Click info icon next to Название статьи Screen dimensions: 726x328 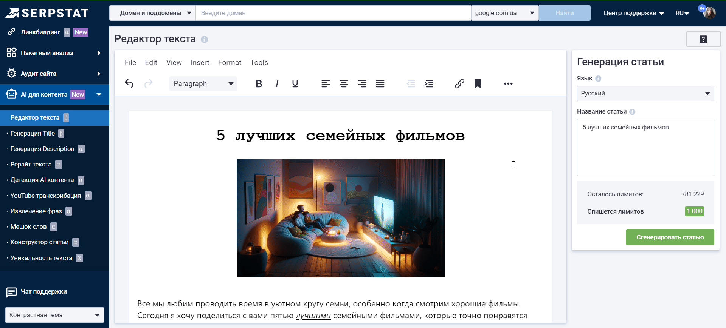click(632, 112)
